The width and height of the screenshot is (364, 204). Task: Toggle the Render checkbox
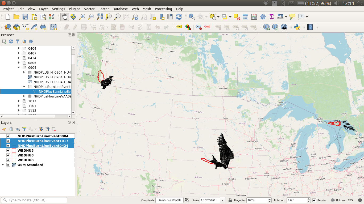[x=314, y=200]
